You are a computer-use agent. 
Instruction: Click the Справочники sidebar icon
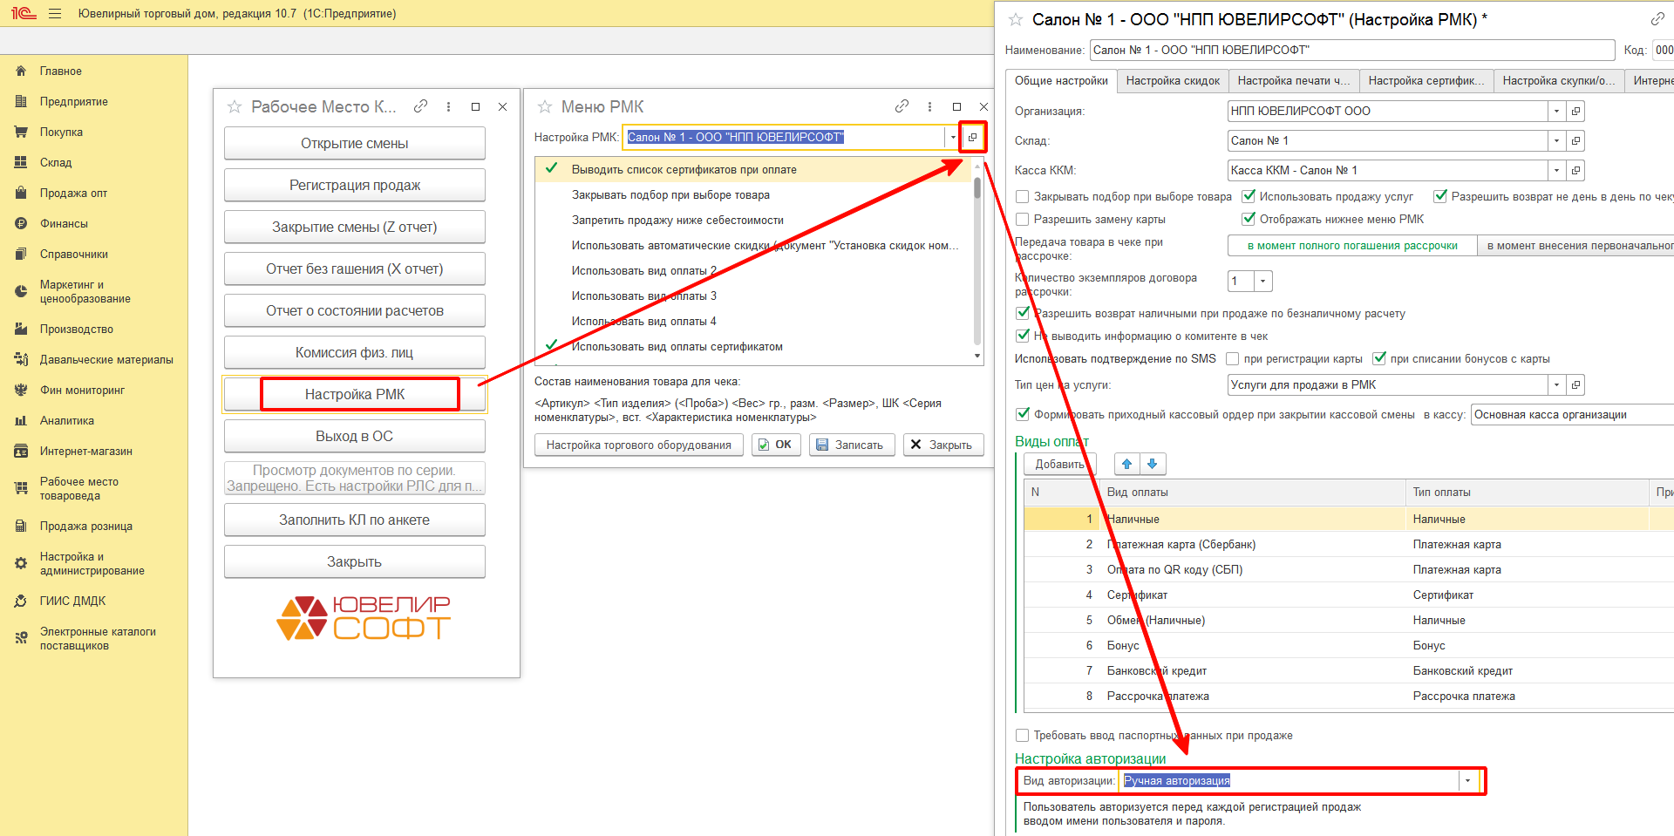pyautogui.click(x=21, y=255)
